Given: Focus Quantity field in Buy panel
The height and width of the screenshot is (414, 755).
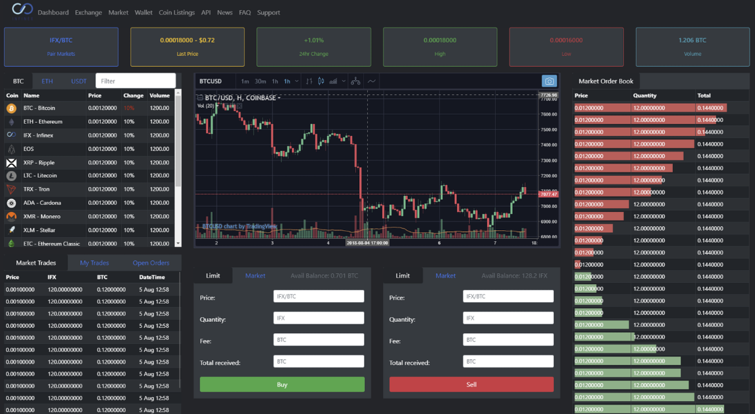Looking at the screenshot, I should pos(319,318).
